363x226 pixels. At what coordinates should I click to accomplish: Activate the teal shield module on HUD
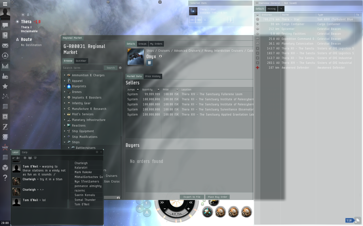pos(208,212)
